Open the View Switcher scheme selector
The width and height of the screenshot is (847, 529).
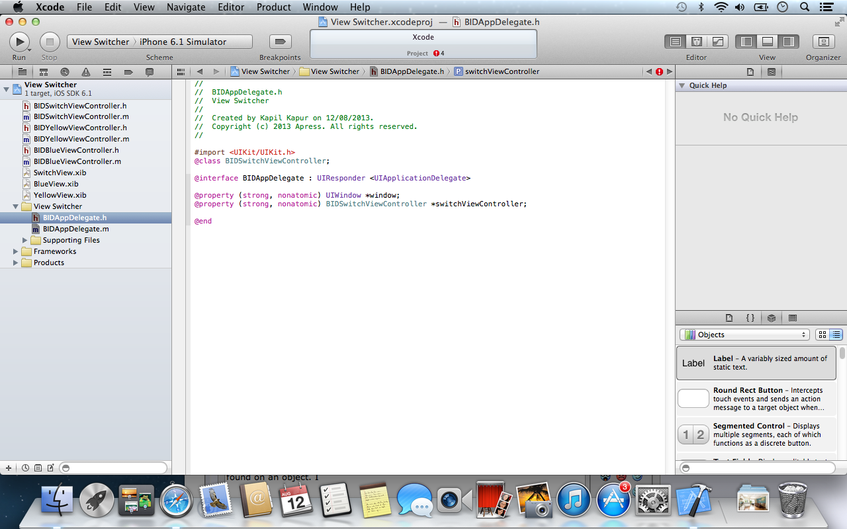click(x=101, y=42)
